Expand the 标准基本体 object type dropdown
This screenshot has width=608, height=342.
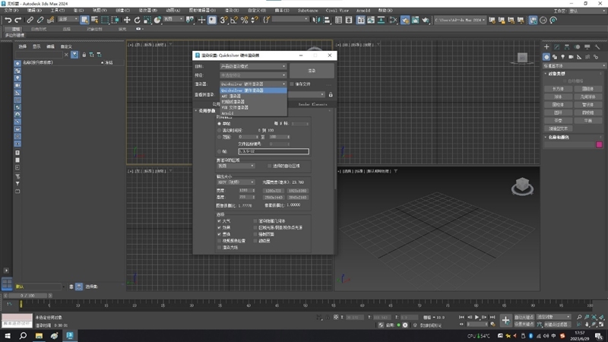pyautogui.click(x=573, y=66)
